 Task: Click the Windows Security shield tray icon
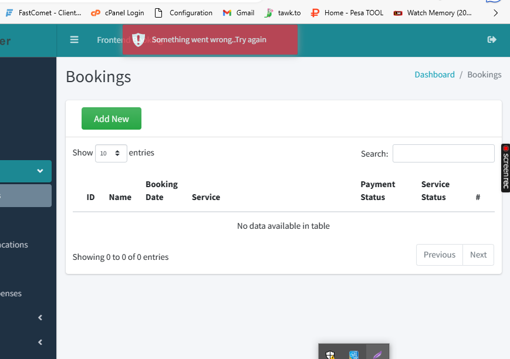tap(330, 354)
